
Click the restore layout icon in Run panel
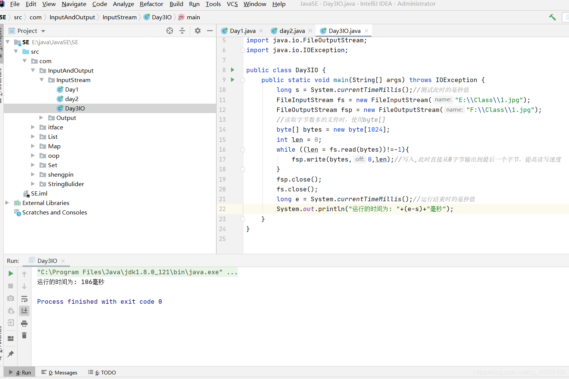(x=11, y=339)
